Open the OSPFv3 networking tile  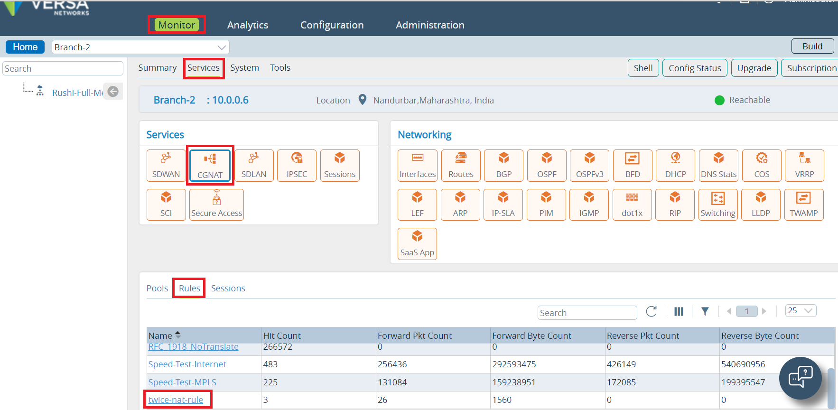pos(589,166)
